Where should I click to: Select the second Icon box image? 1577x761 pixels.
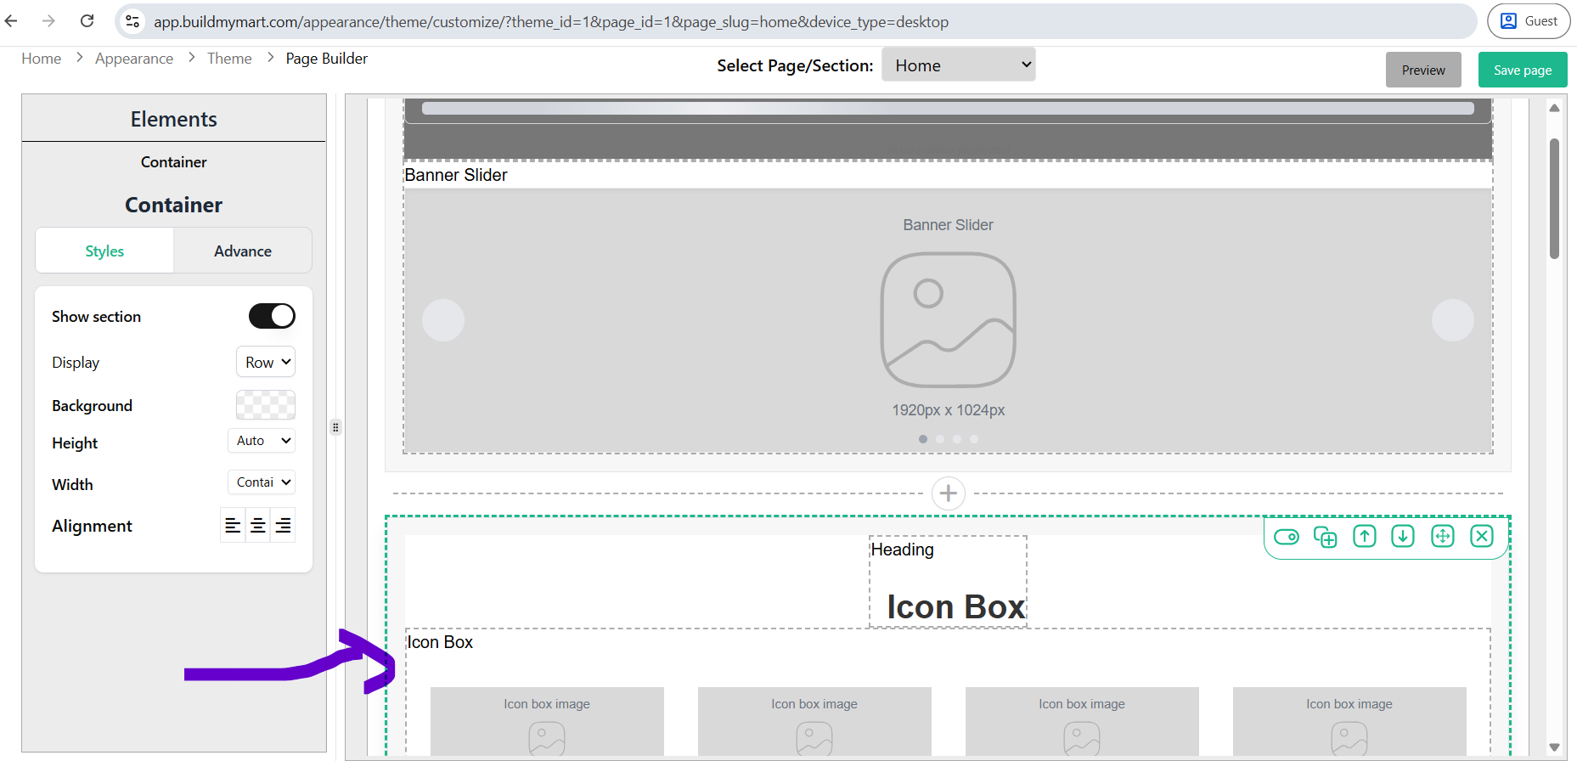click(814, 721)
